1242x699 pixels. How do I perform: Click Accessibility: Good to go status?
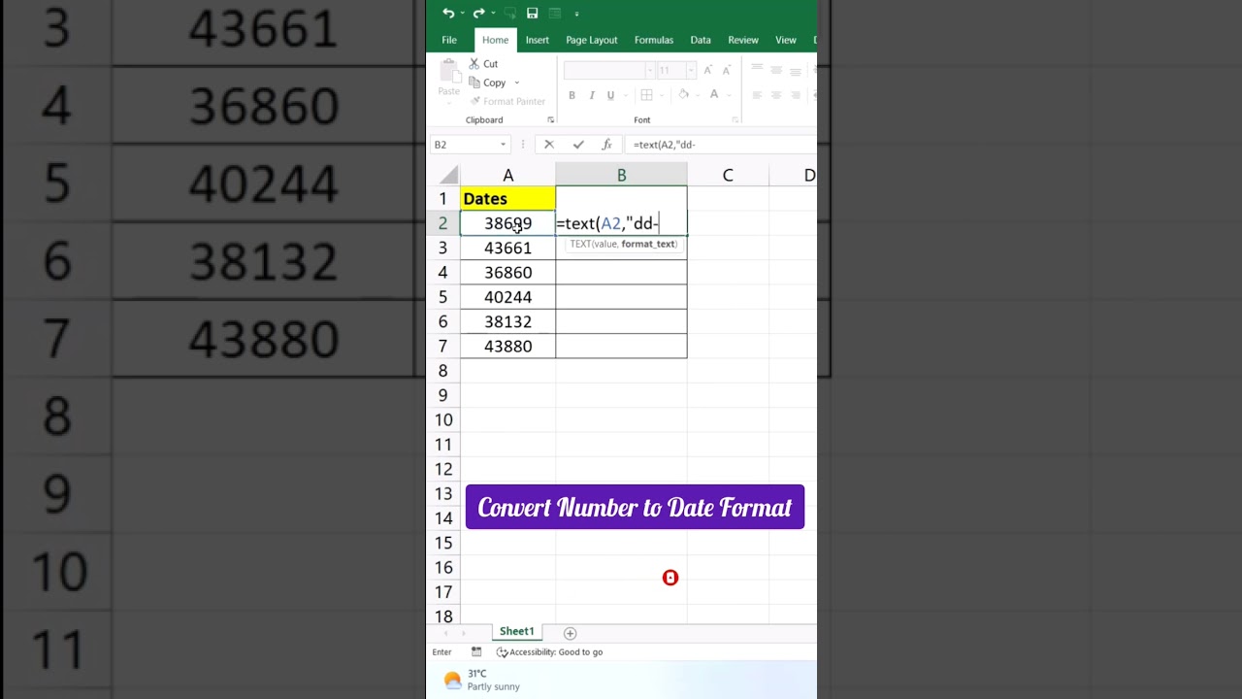549,652
